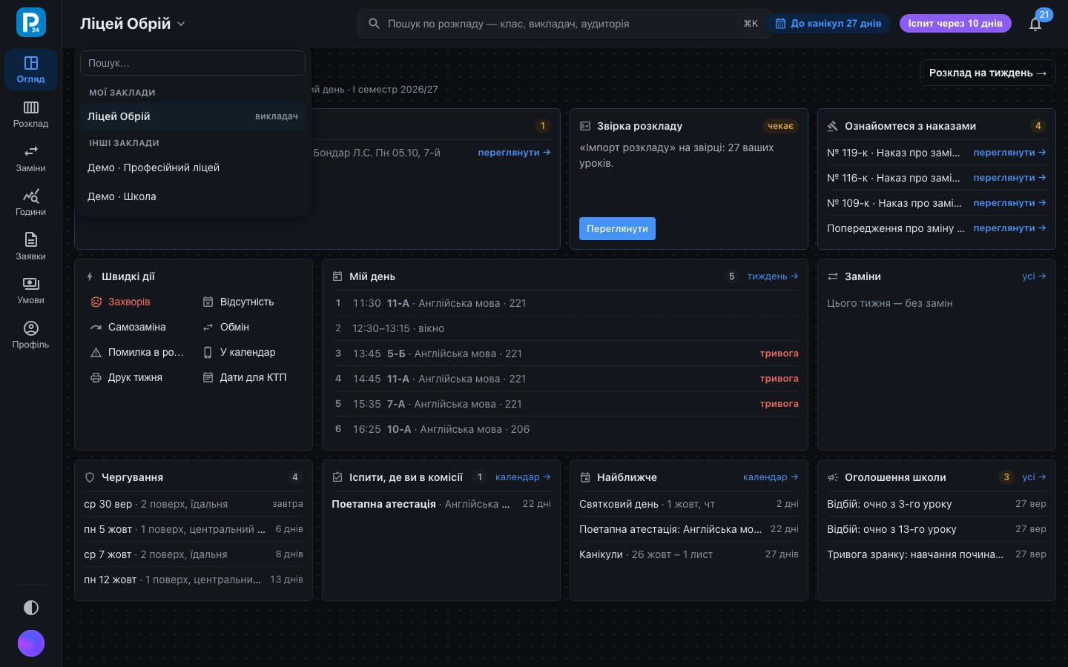Focus the Пошук field in school list

[x=193, y=63]
